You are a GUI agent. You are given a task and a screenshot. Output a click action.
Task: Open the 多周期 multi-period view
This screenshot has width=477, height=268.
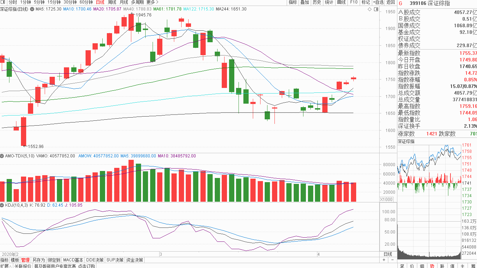tap(137, 2)
